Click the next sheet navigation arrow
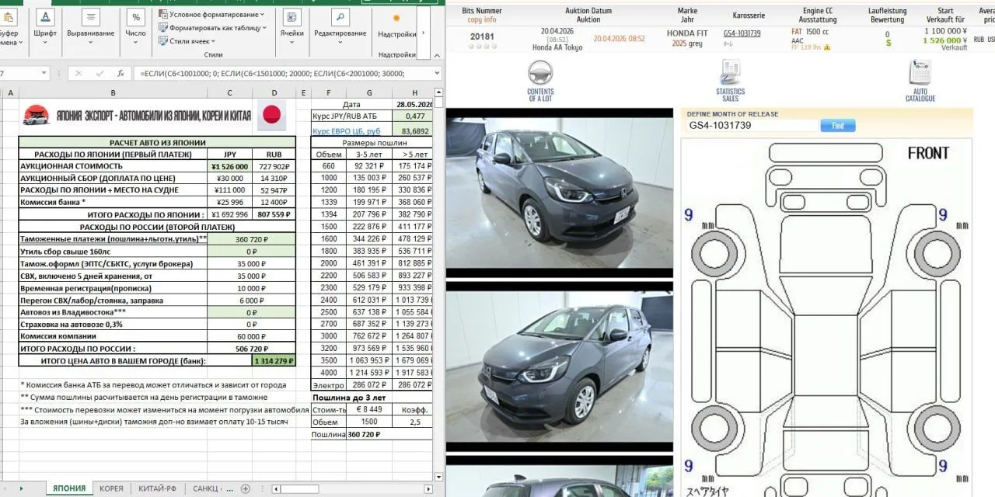The width and height of the screenshot is (995, 497). click(22, 488)
